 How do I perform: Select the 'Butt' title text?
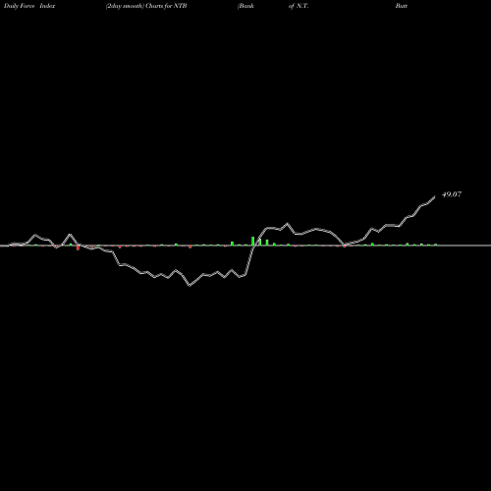402,6
